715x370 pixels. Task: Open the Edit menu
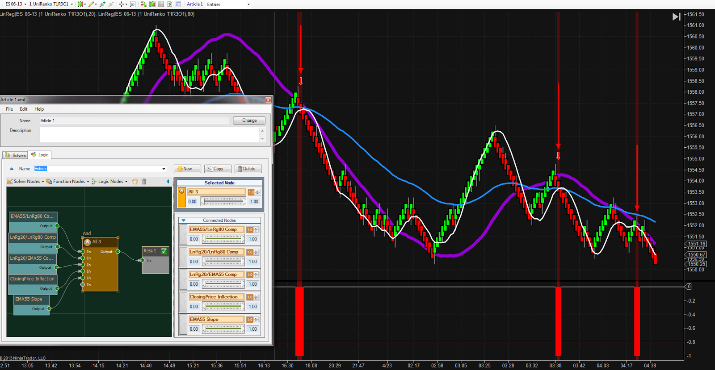[24, 109]
